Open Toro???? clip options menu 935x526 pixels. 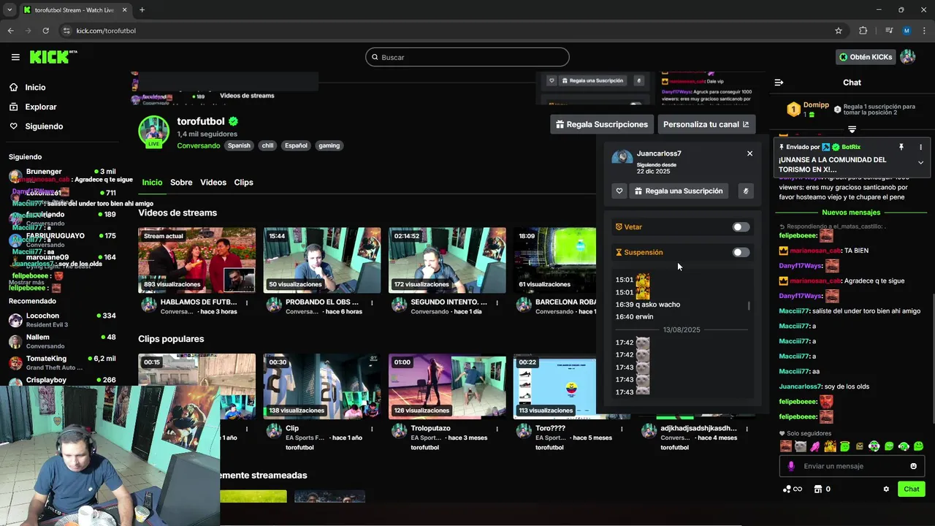coord(622,429)
